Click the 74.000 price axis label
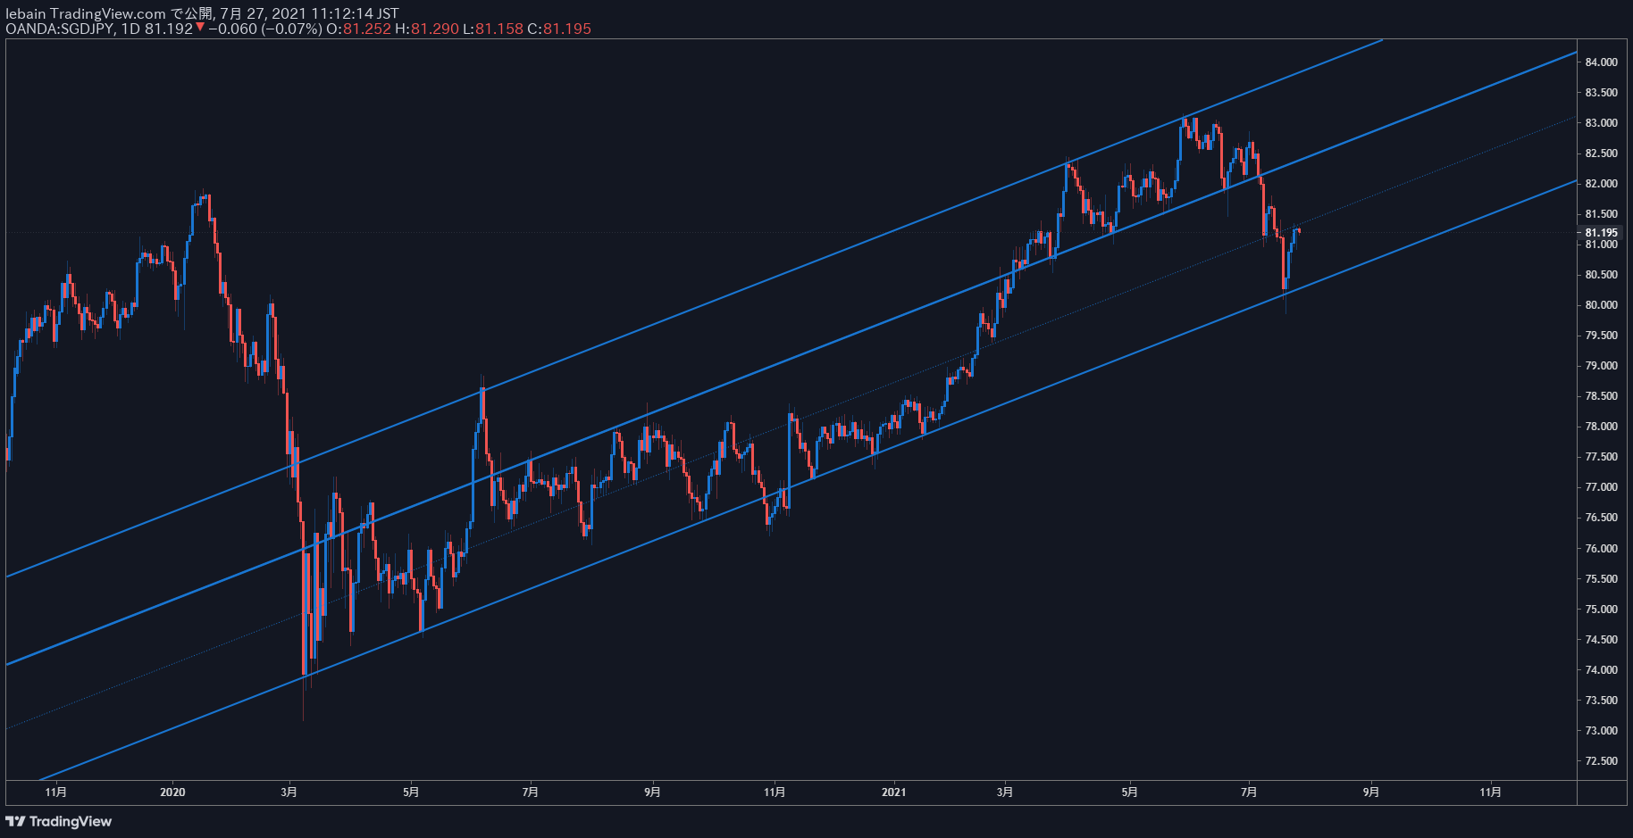 click(x=1601, y=670)
